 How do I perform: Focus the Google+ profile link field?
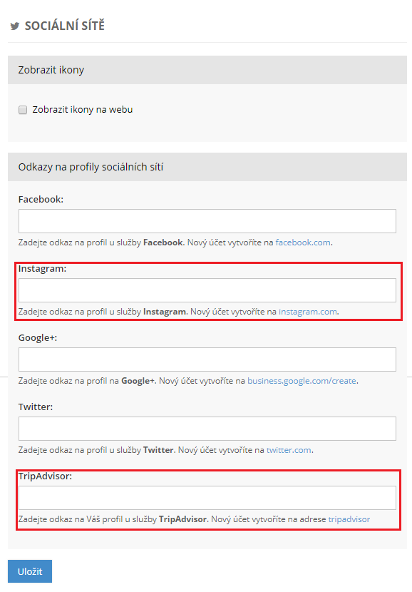point(207,359)
